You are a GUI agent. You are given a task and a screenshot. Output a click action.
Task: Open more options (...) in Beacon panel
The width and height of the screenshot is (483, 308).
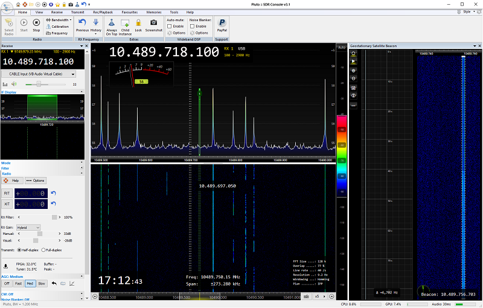click(x=353, y=105)
